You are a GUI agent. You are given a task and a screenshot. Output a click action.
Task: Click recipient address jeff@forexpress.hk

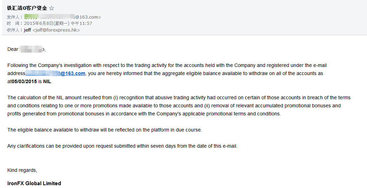coord(56,30)
